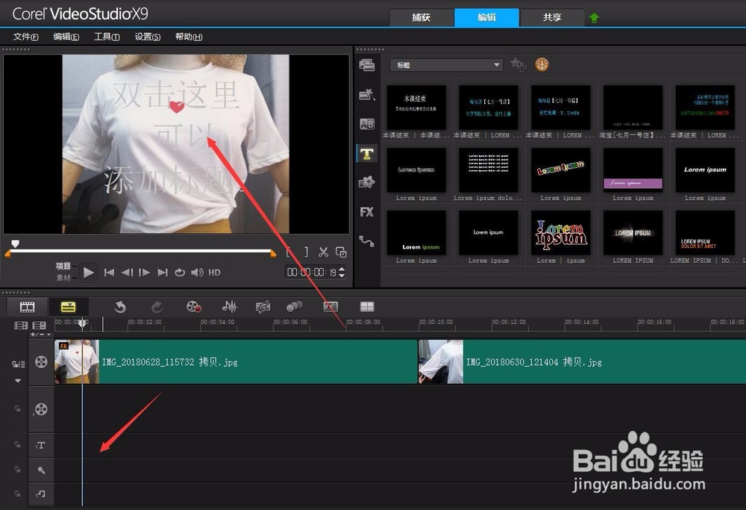Image resolution: width=746 pixels, height=510 pixels.
Task: Open the Instant Project library icon
Action: [367, 95]
